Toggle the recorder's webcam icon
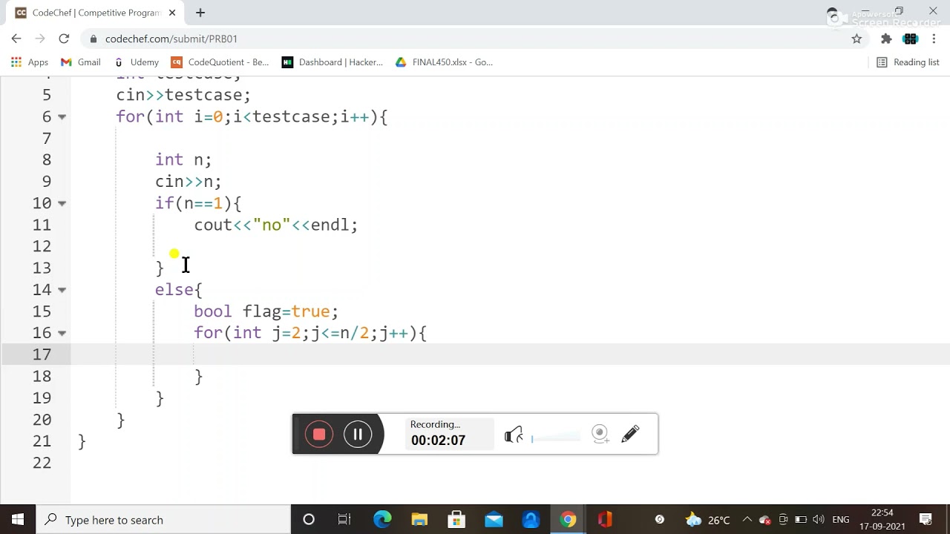Screen dimensions: 950x534 tap(600, 434)
